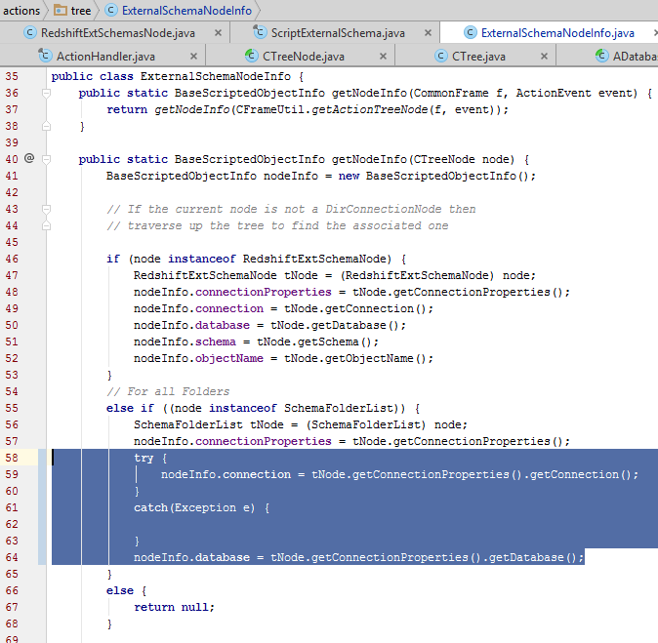Image resolution: width=658 pixels, height=643 pixels.
Task: Close the CTreeNode.java tab
Action: pyautogui.click(x=383, y=57)
